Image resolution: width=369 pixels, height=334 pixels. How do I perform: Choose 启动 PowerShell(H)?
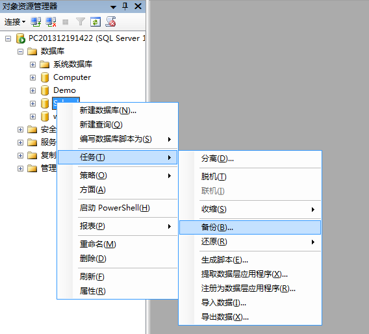tap(118, 208)
